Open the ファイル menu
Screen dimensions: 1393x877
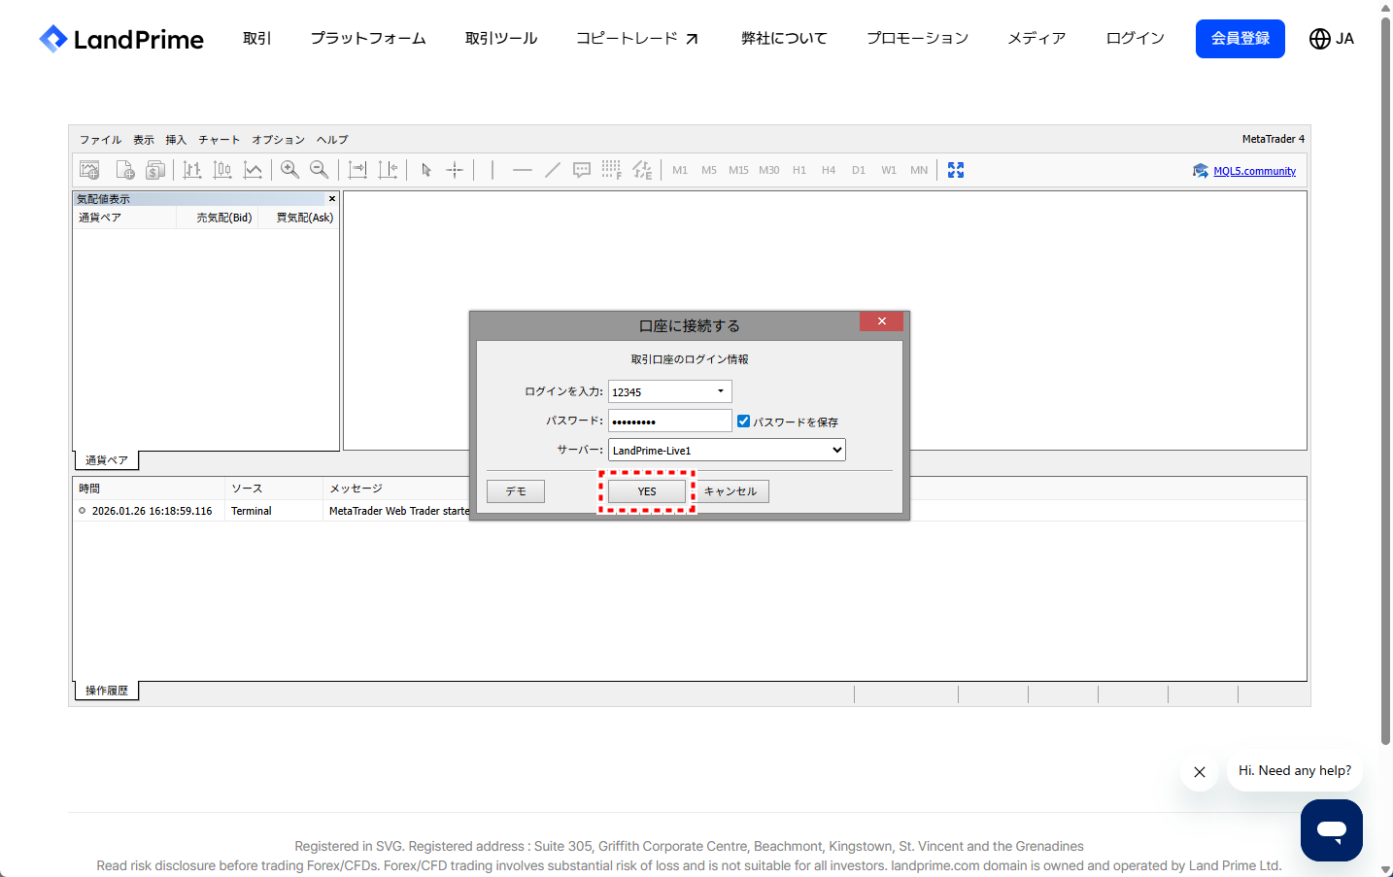100,140
